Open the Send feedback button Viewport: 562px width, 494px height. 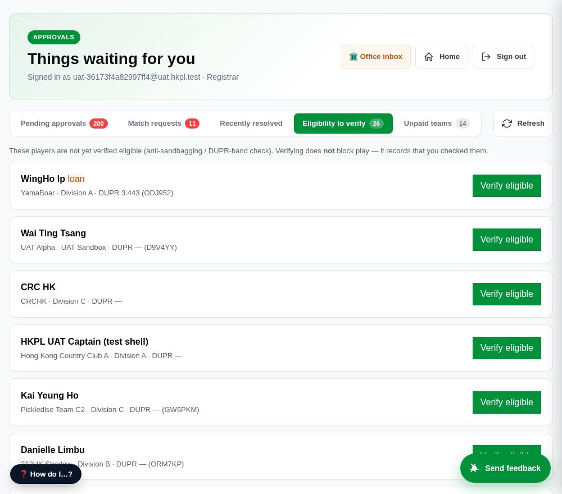[505, 468]
